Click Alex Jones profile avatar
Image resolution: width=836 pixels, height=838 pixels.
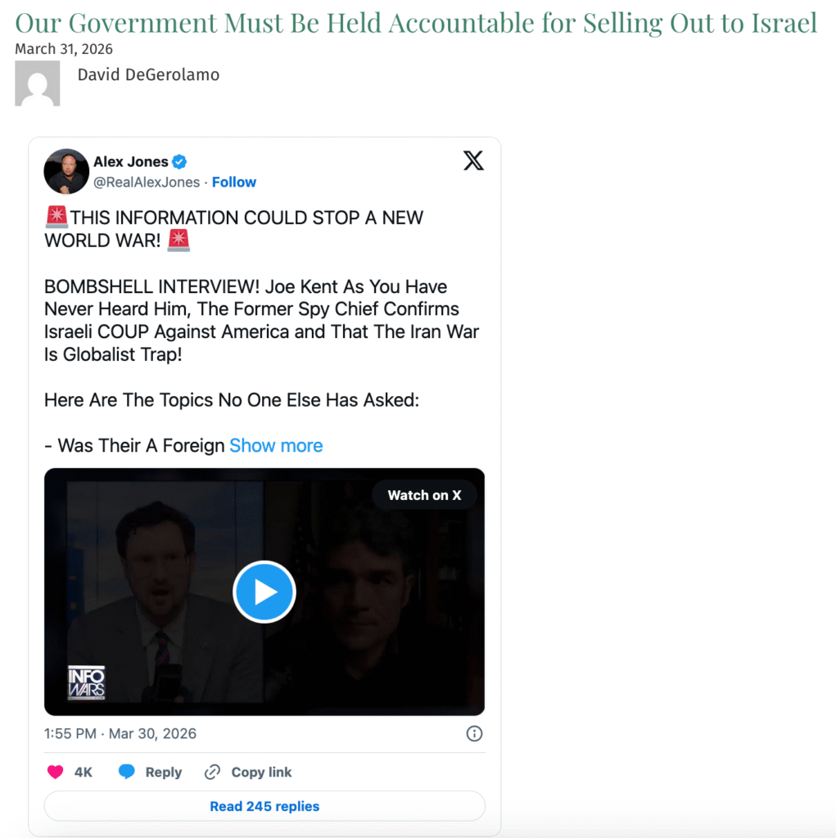click(66, 171)
